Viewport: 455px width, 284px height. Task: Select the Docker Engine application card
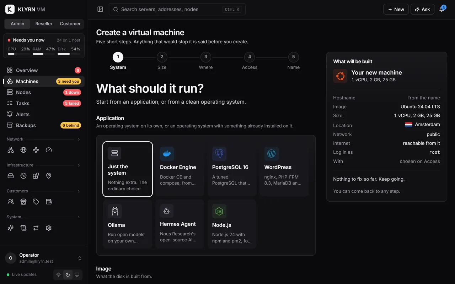[x=180, y=169]
